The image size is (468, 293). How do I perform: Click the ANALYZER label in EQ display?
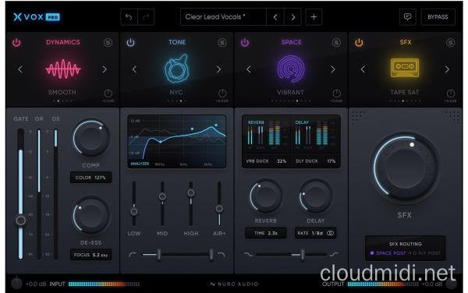140,164
